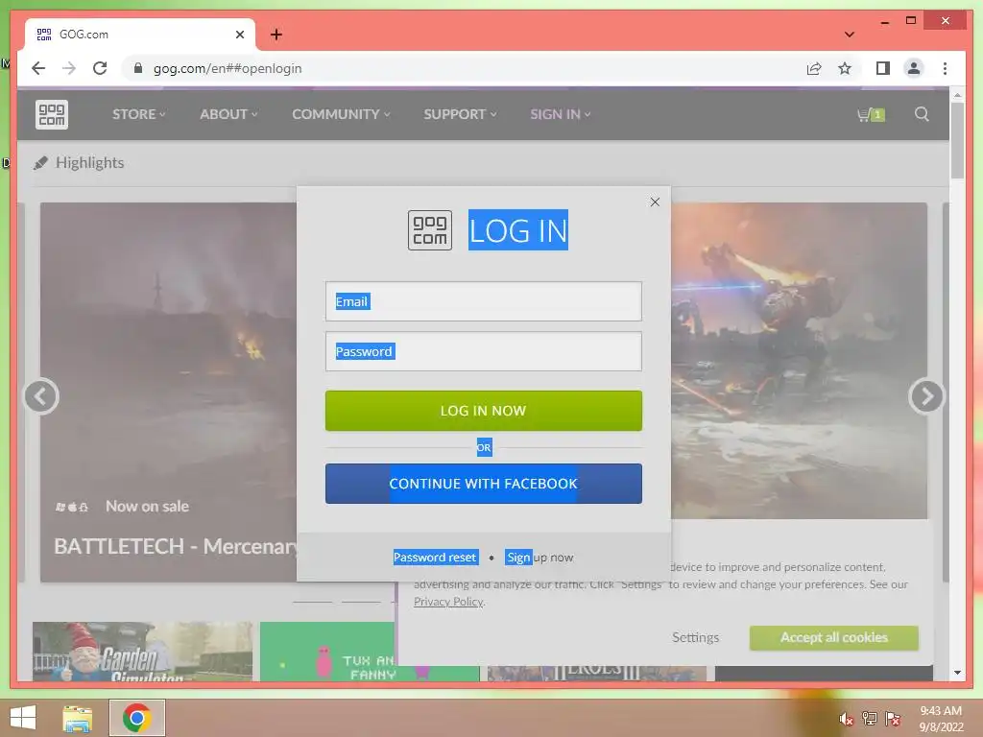Close the GOG.com tab
The width and height of the screenshot is (983, 737).
(x=239, y=35)
